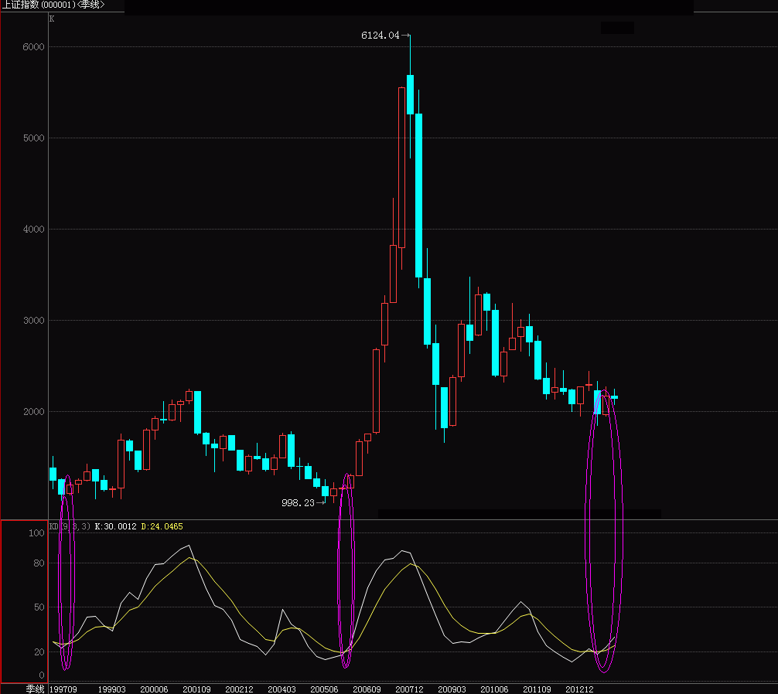778x694 pixels.
Task: Click the 100 level on KD axis
Action: [x=36, y=533]
